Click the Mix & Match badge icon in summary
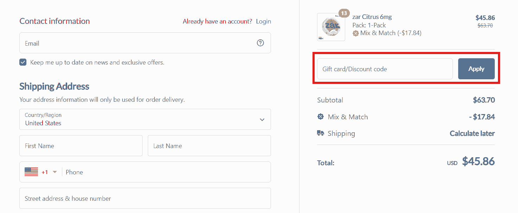 [x=321, y=117]
